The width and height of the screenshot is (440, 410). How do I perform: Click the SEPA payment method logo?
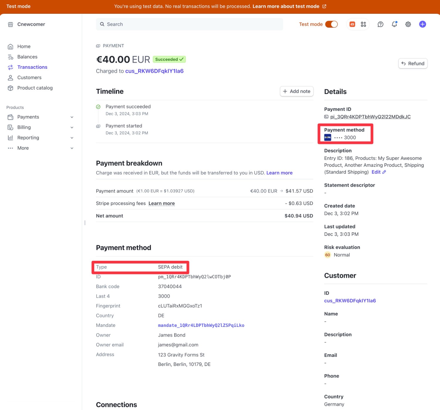click(x=328, y=137)
